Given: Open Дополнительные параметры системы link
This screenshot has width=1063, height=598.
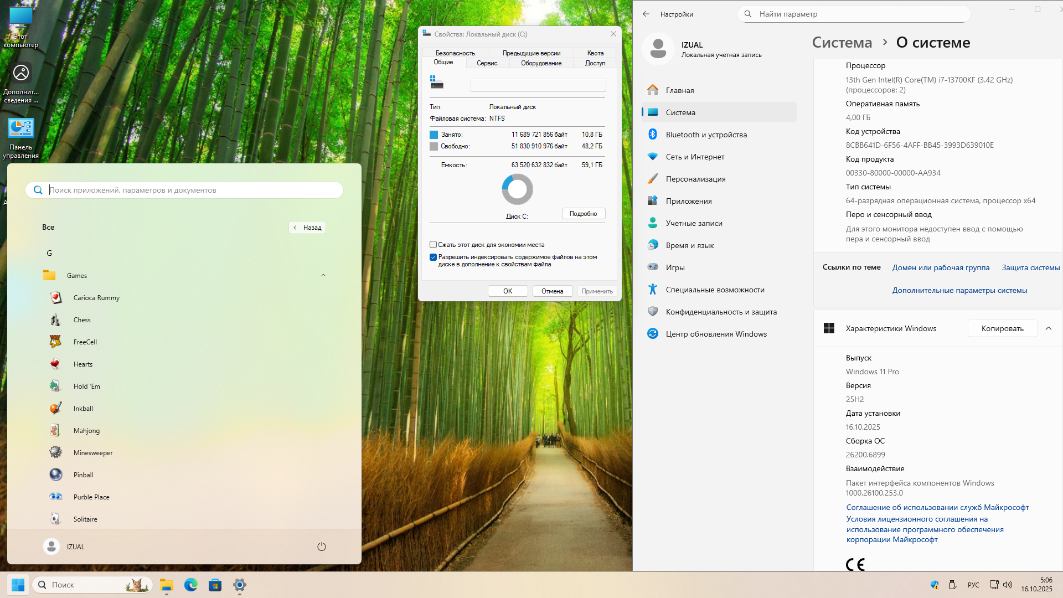Looking at the screenshot, I should pos(959,290).
